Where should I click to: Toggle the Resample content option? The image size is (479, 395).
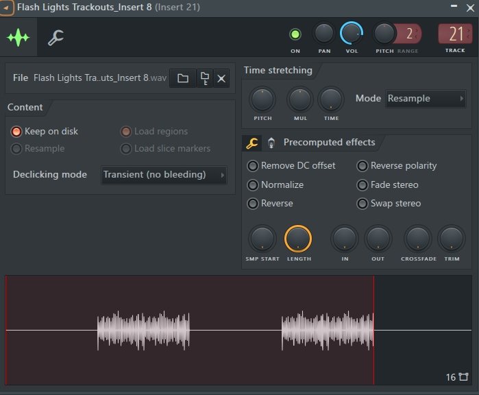click(38, 149)
